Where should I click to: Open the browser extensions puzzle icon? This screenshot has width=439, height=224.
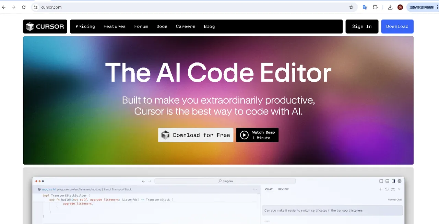point(375,7)
